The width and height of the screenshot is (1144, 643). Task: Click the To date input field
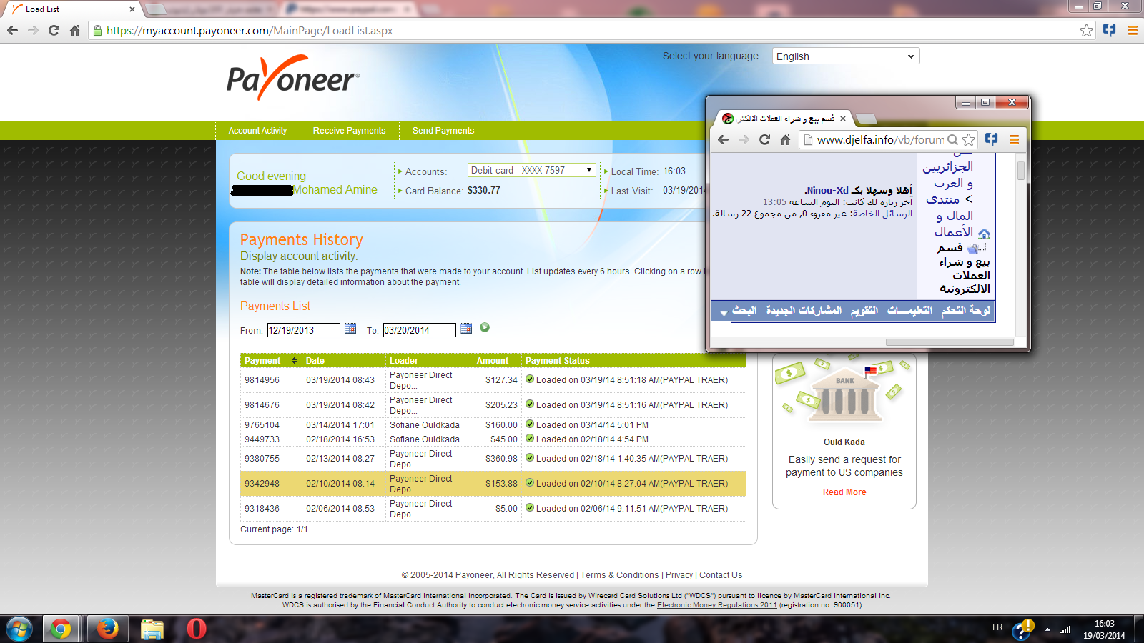click(419, 330)
